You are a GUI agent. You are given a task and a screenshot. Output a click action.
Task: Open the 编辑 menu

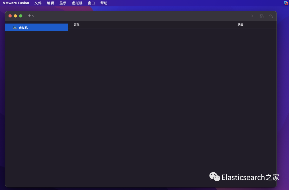[51, 3]
